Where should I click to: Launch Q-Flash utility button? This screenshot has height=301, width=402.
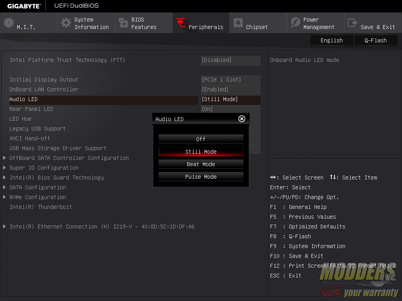[376, 40]
